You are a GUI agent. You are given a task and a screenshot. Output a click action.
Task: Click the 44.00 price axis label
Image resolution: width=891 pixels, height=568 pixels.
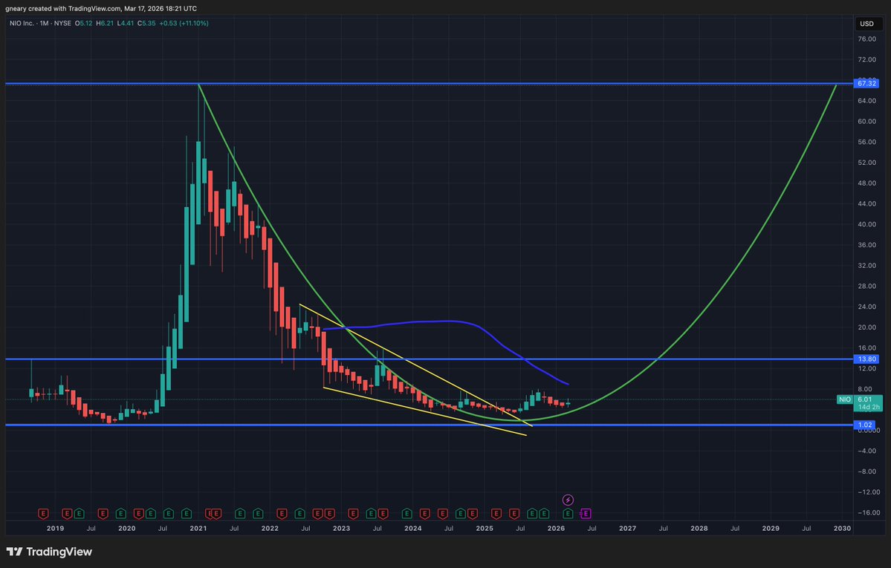click(x=866, y=204)
